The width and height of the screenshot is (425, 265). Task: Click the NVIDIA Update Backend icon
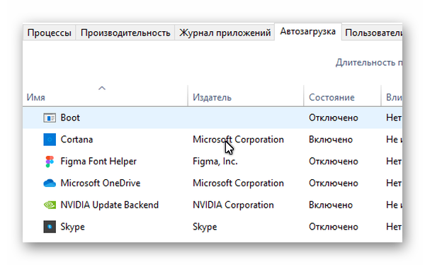coord(50,205)
